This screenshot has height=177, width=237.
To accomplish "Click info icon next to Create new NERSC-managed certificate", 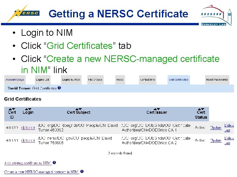I will [82, 171].
